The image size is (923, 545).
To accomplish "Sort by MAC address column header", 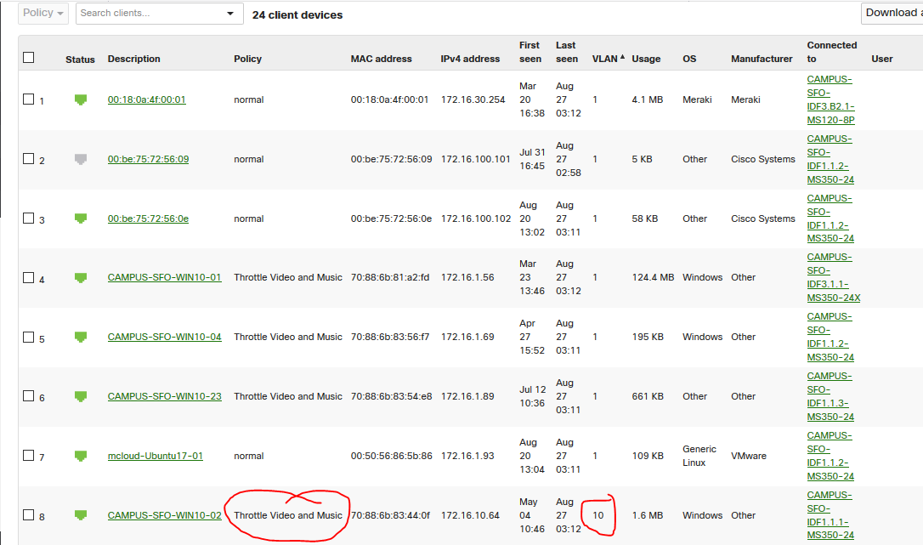I will pyautogui.click(x=381, y=59).
